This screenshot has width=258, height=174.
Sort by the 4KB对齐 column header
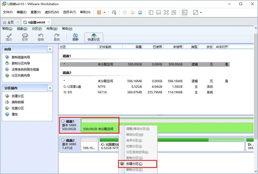(x=222, y=47)
